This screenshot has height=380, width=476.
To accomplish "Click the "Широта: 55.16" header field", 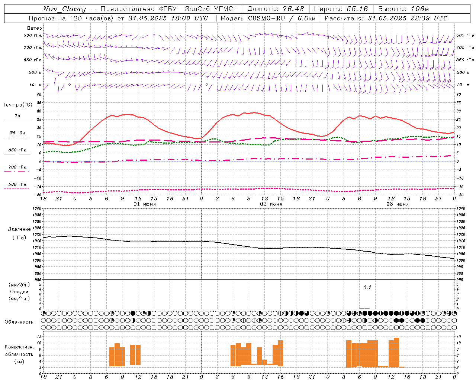I will click(x=341, y=9).
